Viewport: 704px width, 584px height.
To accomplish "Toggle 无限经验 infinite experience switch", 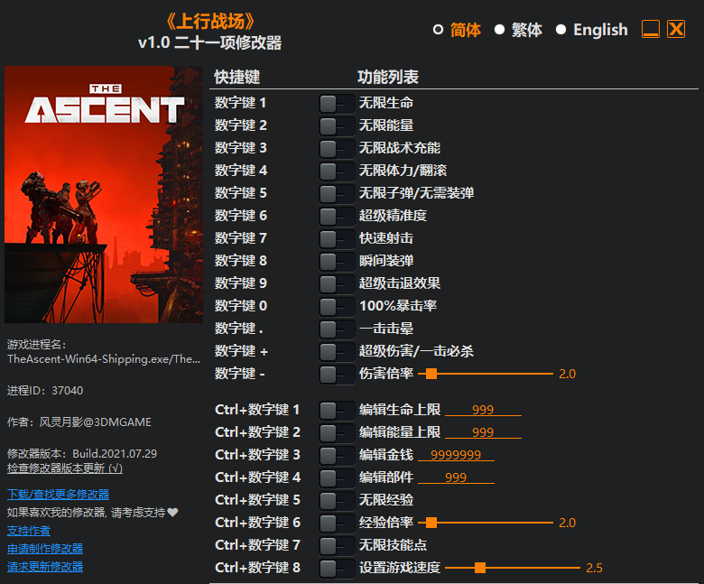I will tap(337, 501).
